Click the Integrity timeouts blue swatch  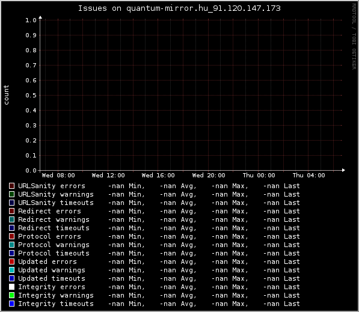coord(11,304)
